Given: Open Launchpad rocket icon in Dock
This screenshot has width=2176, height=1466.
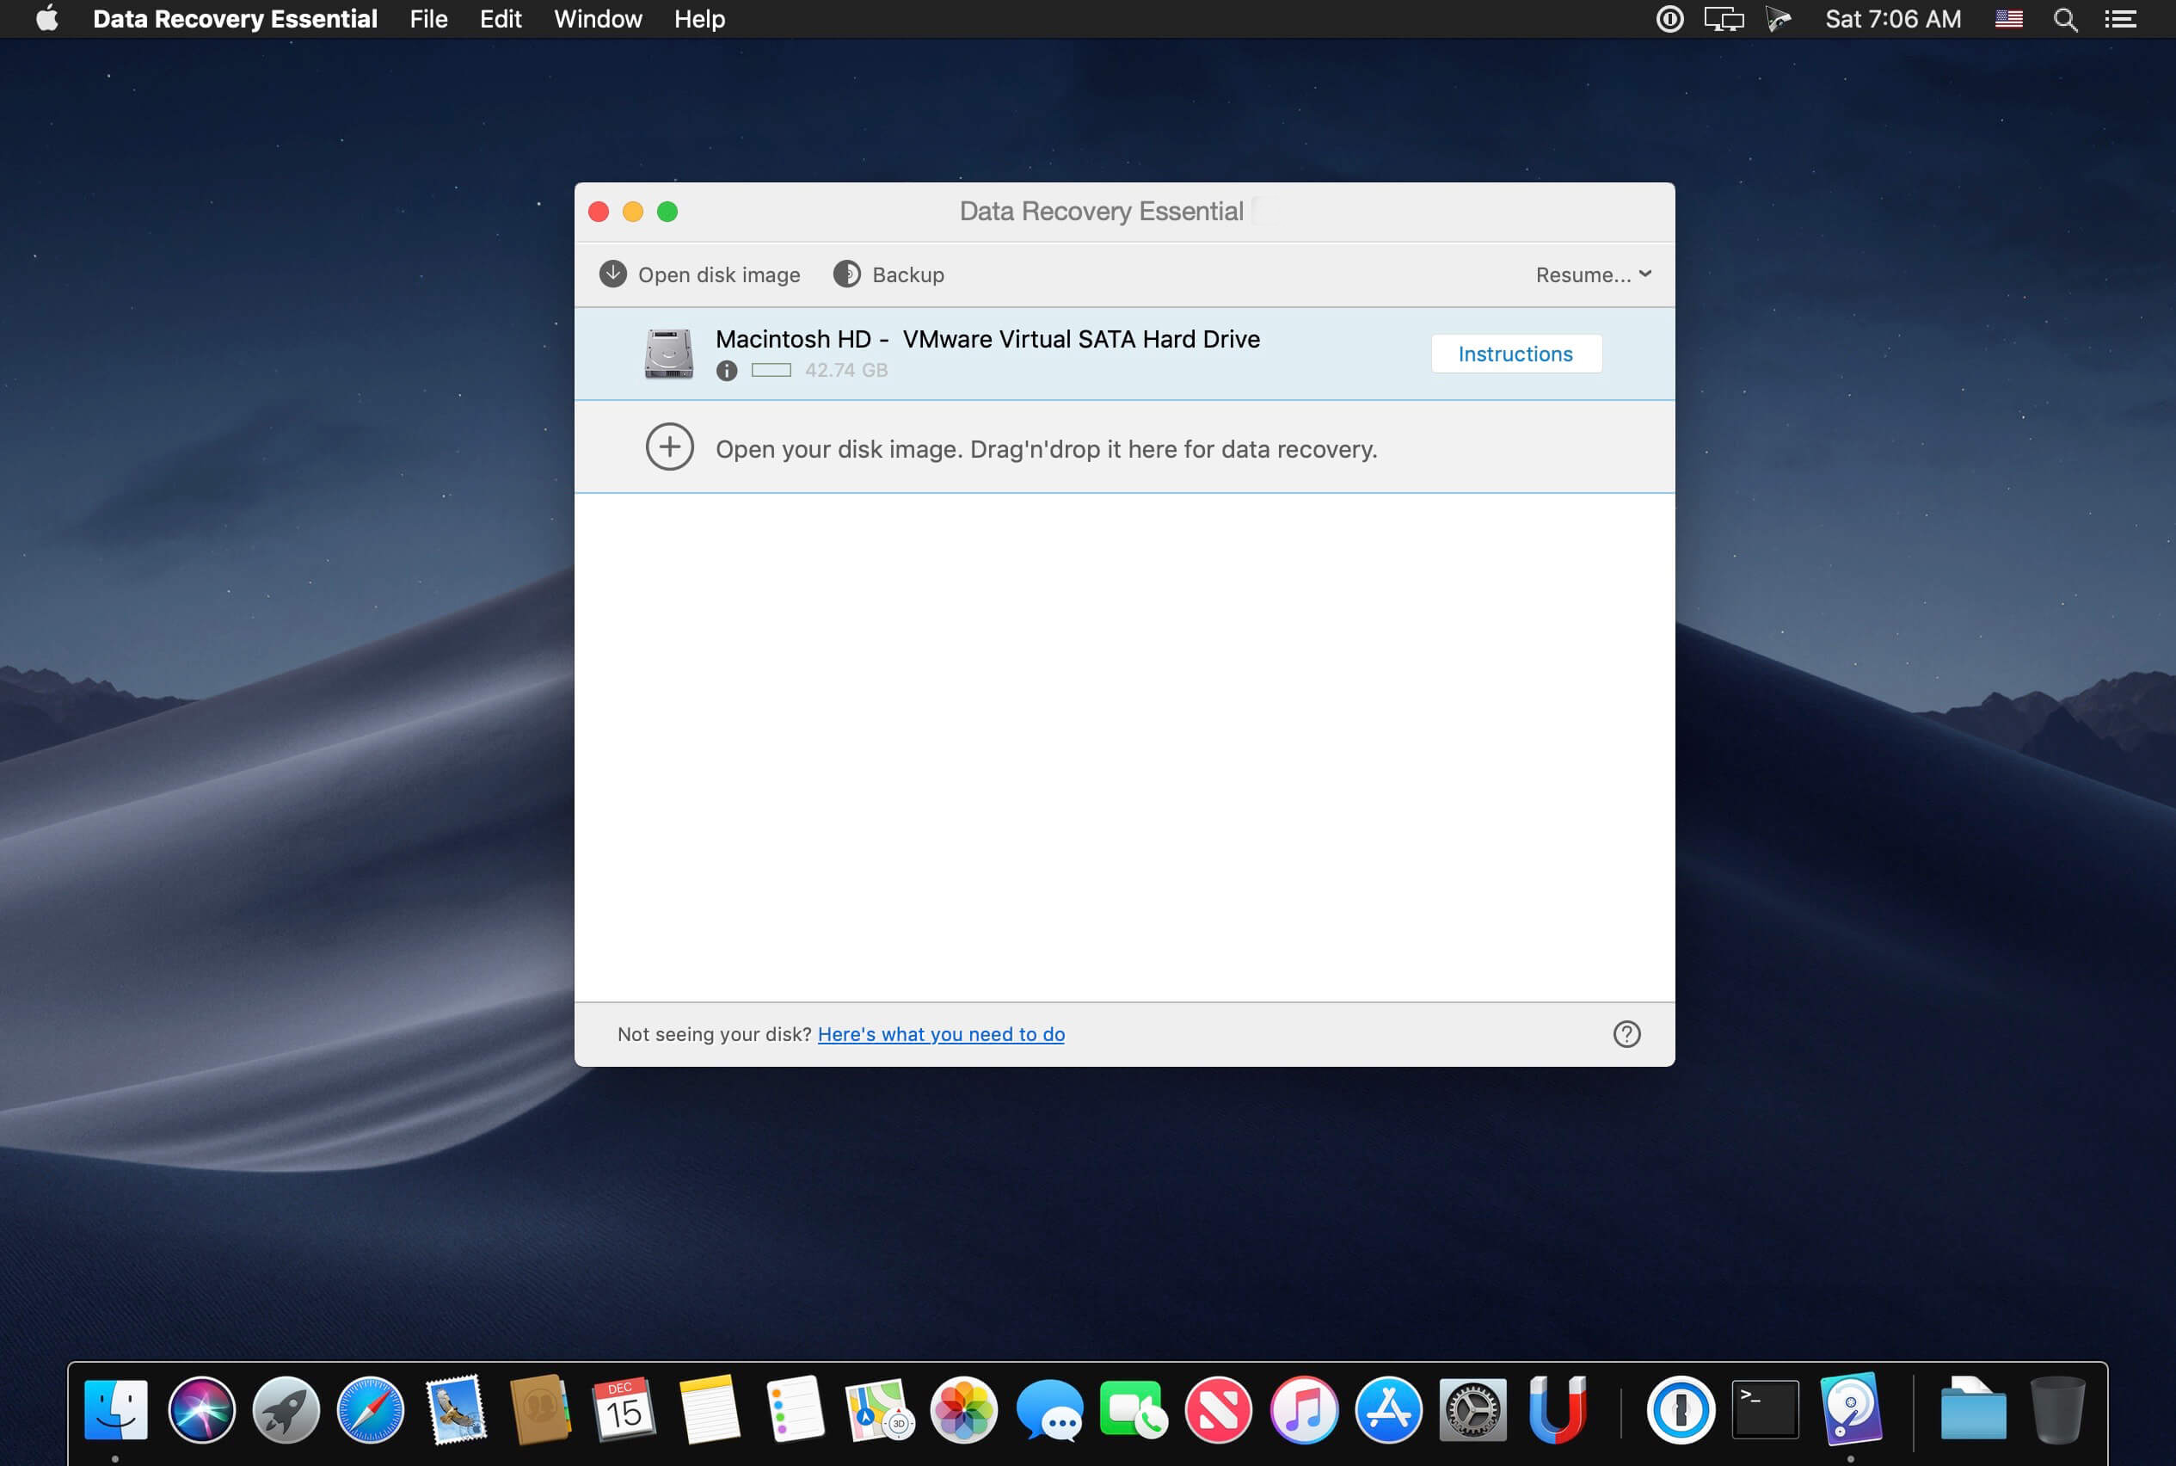Looking at the screenshot, I should [x=286, y=1409].
